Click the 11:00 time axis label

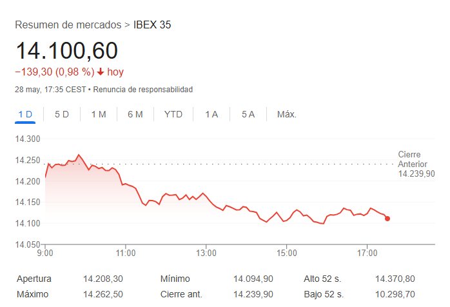126,252
